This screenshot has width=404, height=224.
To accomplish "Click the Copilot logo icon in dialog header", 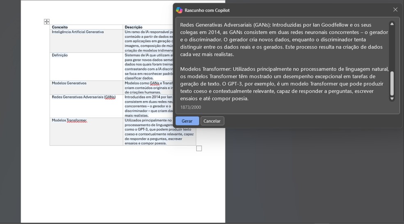I will [179, 10].
